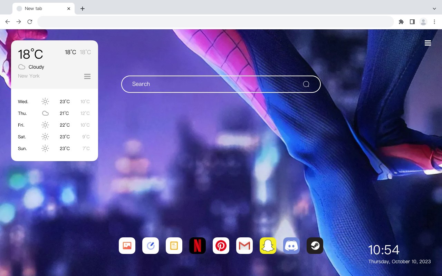Open the Chrome profile avatar

tap(423, 22)
